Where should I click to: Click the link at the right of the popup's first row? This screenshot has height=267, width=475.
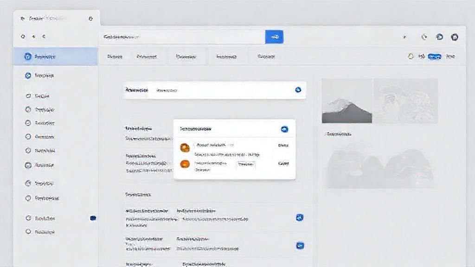click(283, 146)
